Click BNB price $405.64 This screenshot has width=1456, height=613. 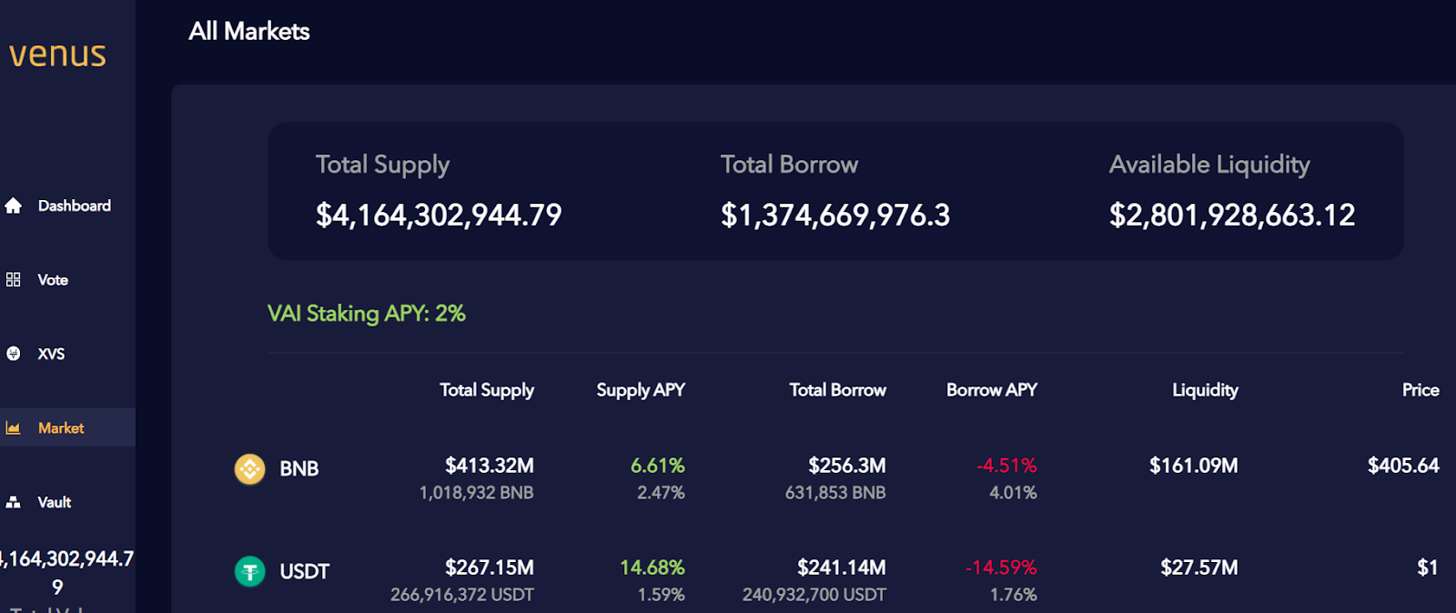[1403, 466]
